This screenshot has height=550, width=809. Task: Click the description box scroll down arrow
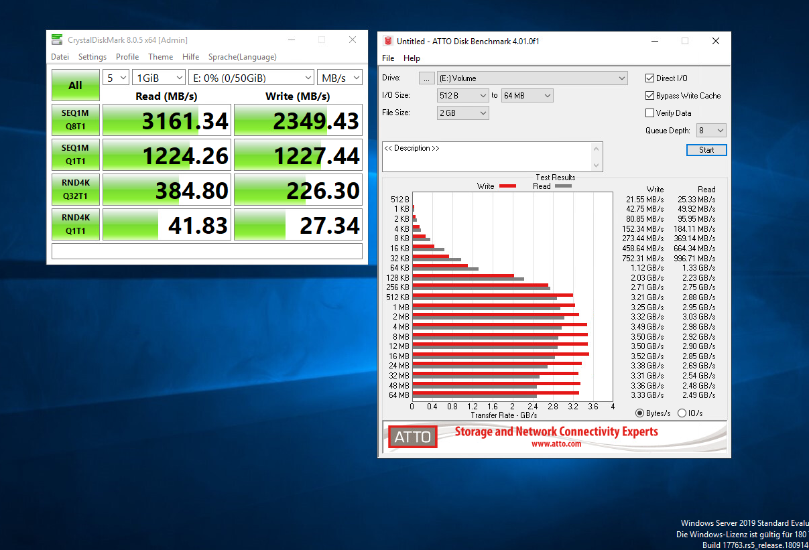(x=597, y=165)
